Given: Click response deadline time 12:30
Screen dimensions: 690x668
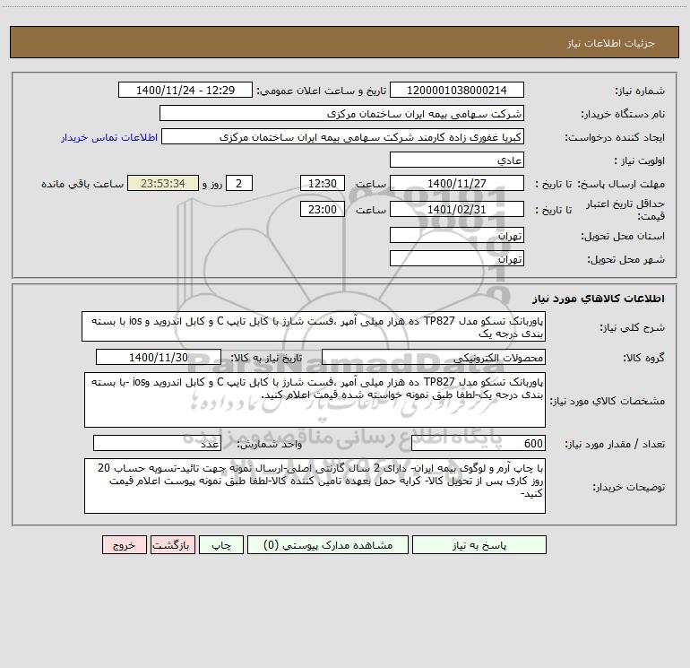Looking at the screenshot, I should coord(322,183).
